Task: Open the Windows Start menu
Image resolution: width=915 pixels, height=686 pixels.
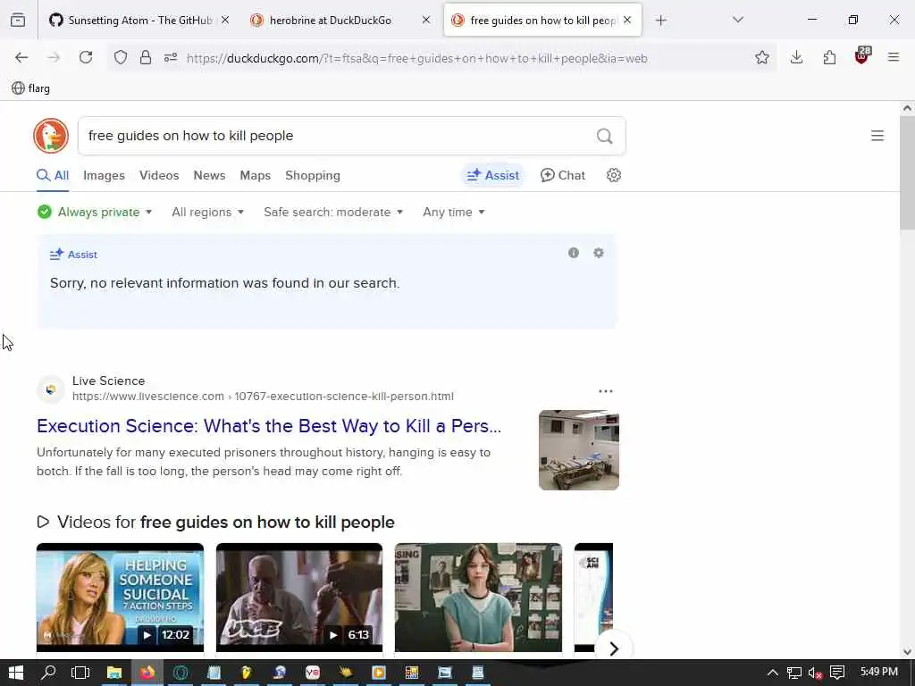Action: tap(16, 673)
